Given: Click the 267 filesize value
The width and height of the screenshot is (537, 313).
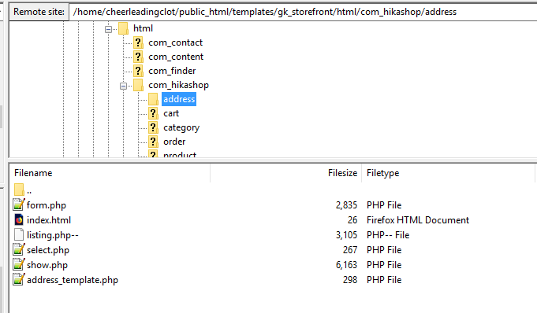Looking at the screenshot, I should click(350, 250).
